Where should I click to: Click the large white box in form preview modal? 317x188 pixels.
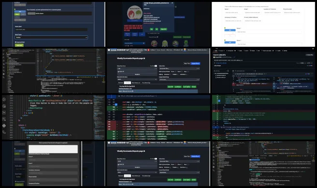(53, 149)
